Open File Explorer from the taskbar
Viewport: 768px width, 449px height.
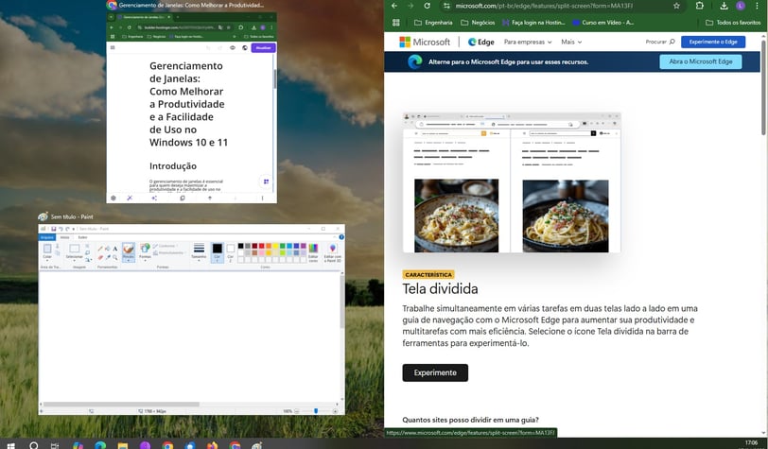point(123,445)
